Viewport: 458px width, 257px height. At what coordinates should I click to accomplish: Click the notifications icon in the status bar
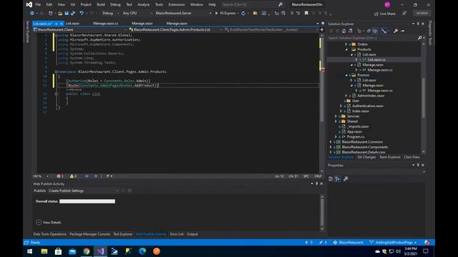pyautogui.click(x=427, y=243)
